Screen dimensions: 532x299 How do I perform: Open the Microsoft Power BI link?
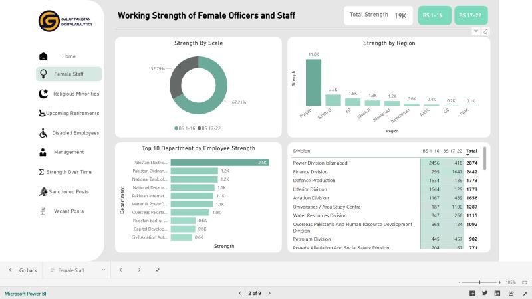point(25,293)
